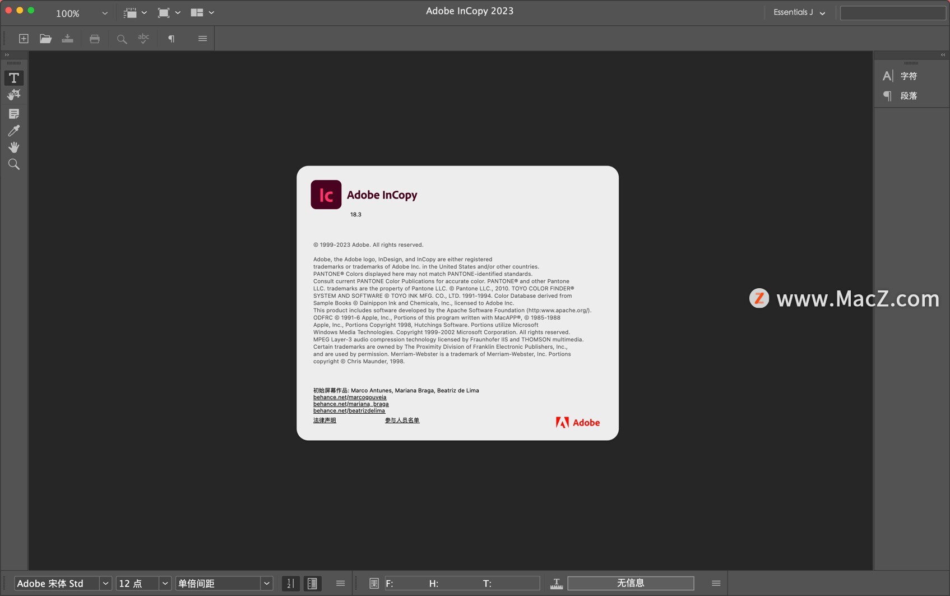Click the Print icon

(95, 39)
